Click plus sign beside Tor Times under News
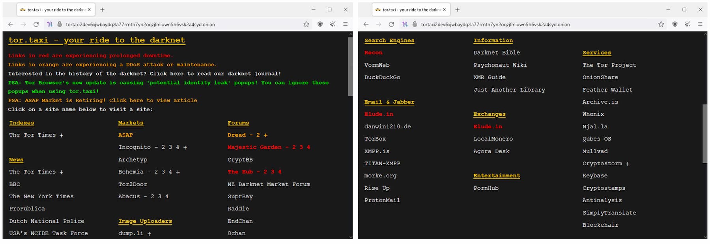This screenshot has width=710, height=244. tap(61, 172)
